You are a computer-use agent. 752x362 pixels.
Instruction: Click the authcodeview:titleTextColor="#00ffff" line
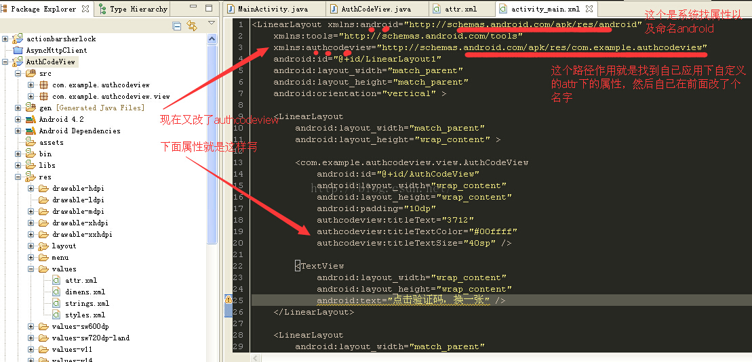[x=417, y=231]
